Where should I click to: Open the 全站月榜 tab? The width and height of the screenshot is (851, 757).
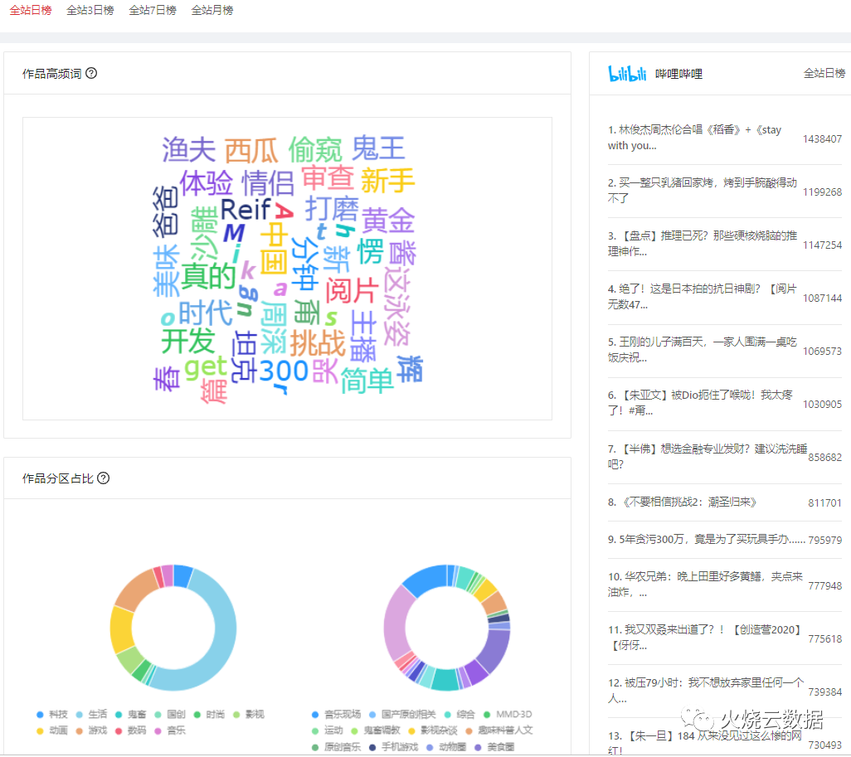212,10
